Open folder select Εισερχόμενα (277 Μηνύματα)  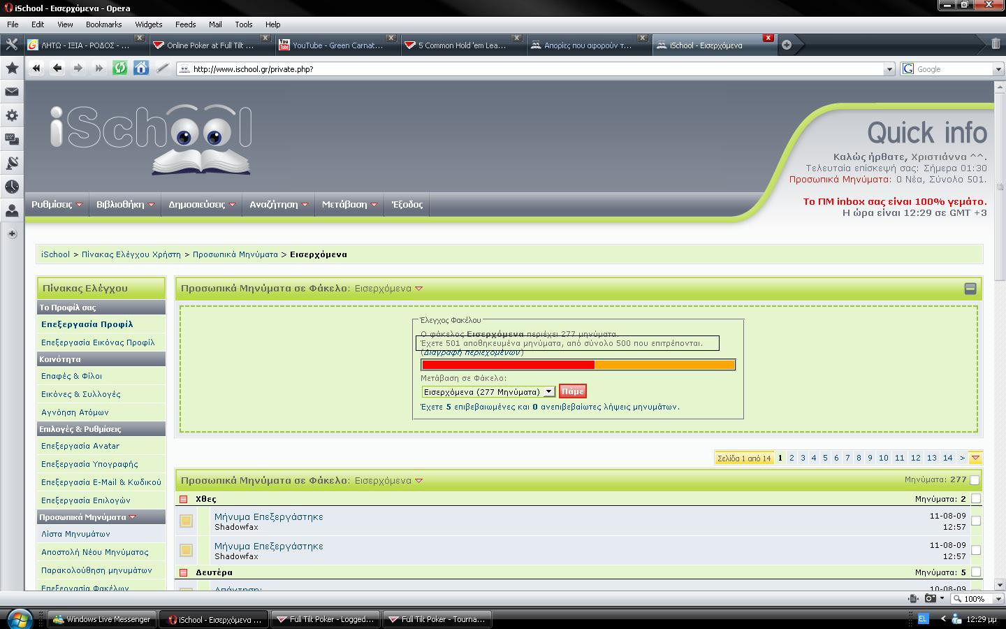(488, 392)
